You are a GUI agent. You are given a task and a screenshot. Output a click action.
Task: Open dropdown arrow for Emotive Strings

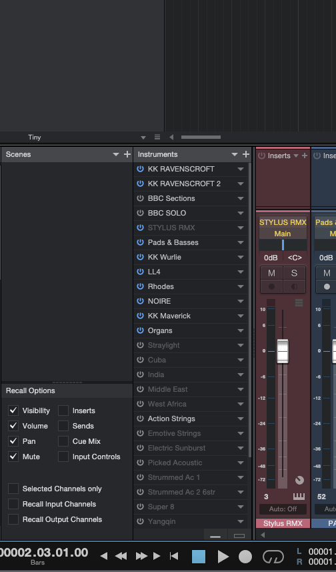coord(241,433)
